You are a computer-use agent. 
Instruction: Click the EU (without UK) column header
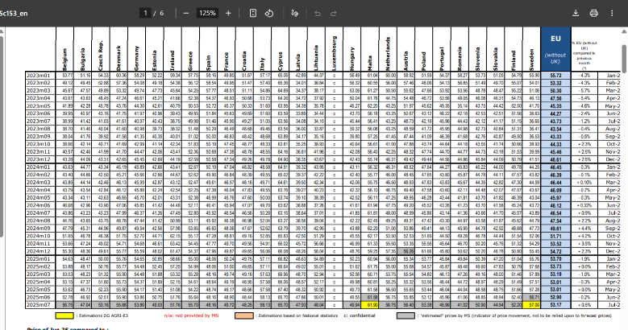pyautogui.click(x=555, y=50)
